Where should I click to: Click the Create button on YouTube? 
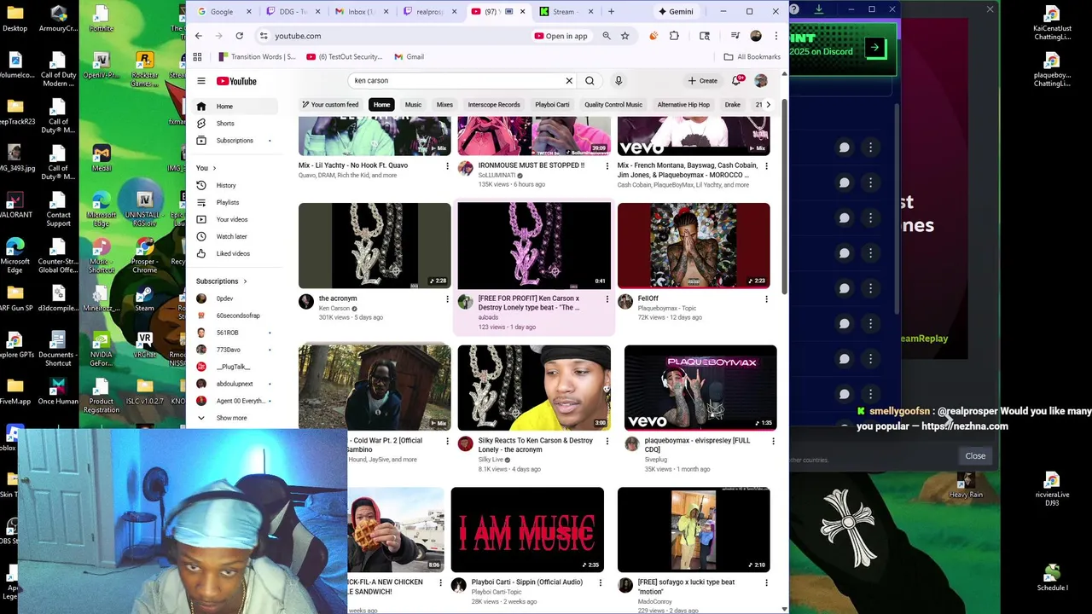pos(703,81)
